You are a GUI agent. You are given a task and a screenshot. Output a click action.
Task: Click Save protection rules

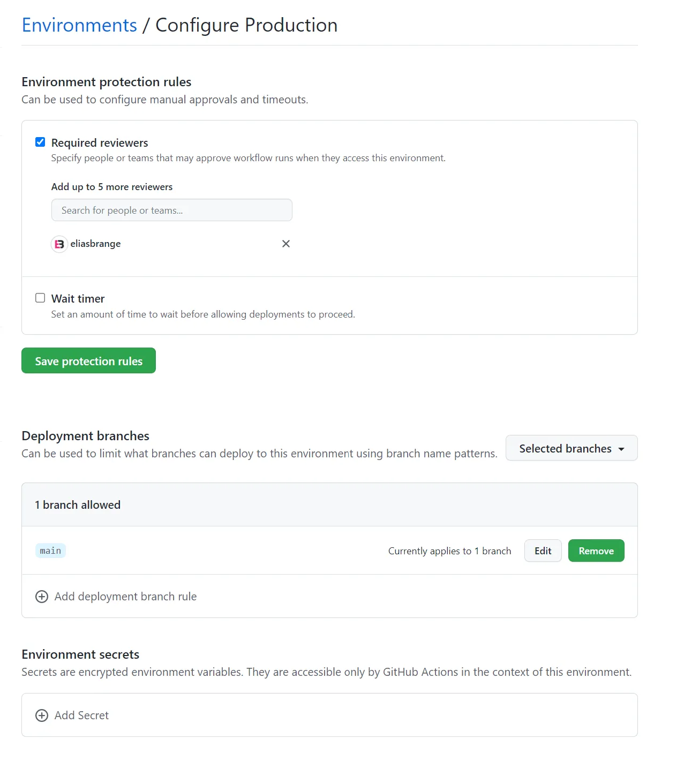(x=88, y=360)
